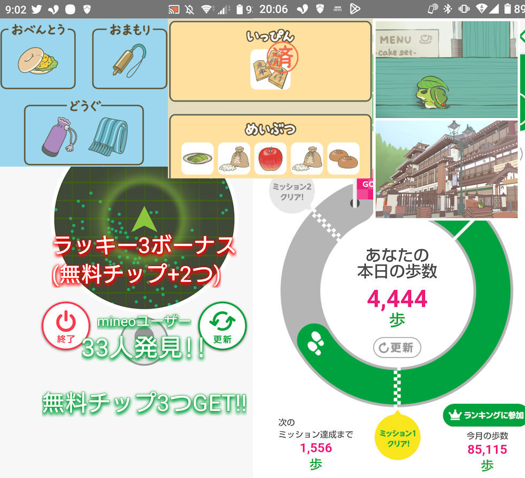Tap the Twitter notification icon in status bar
This screenshot has width=525, height=478.
(36, 9)
